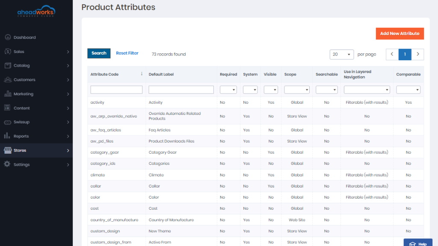The image size is (438, 246).
Task: Open the System filter dropdown
Action: [x=250, y=90]
